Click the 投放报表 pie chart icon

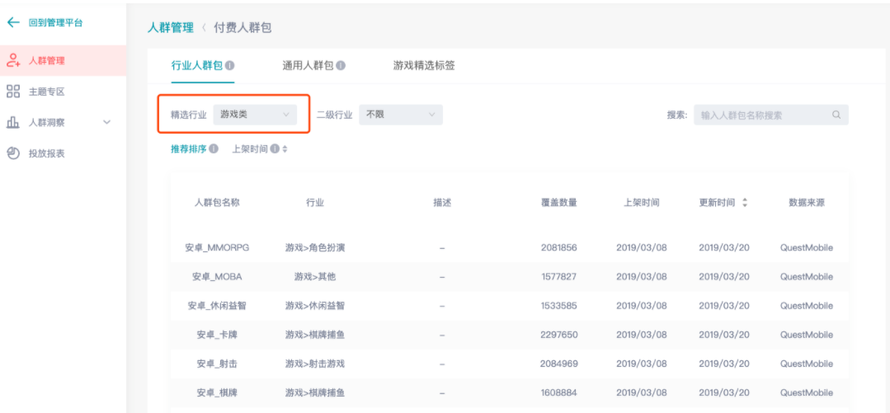click(x=13, y=153)
